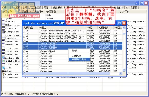
Task: Click the cstrike-online process icon
Action: (x=3, y=78)
